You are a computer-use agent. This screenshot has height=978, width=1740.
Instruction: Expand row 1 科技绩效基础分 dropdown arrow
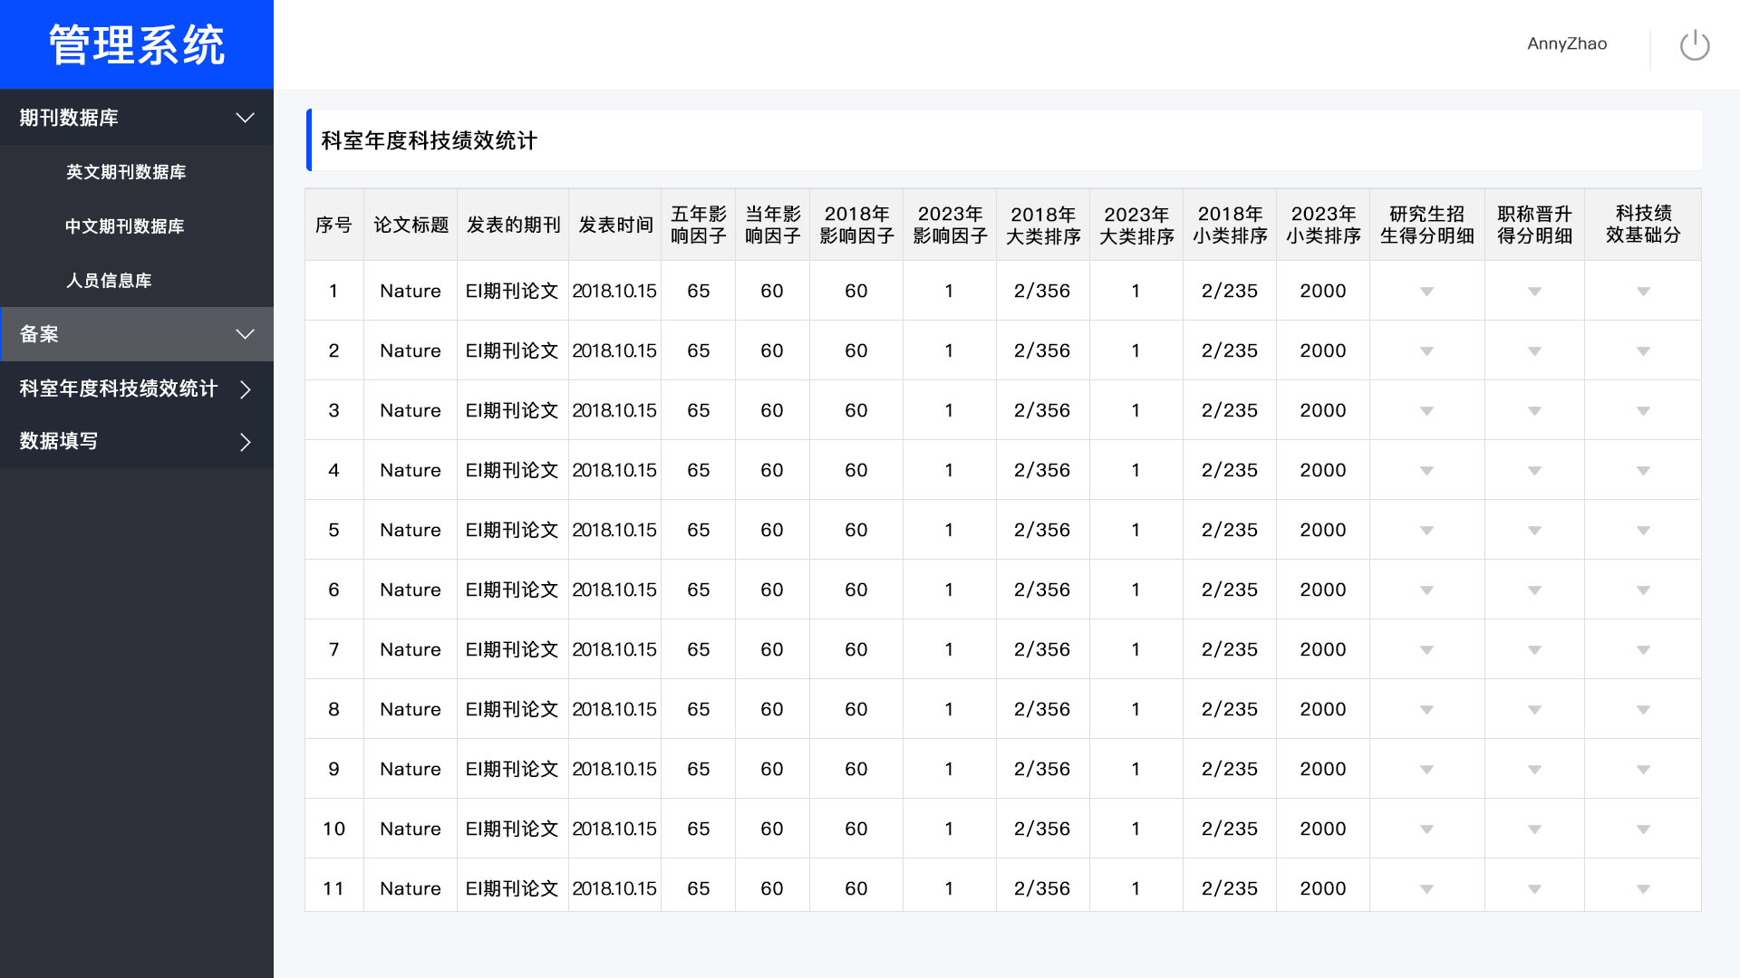click(1643, 292)
